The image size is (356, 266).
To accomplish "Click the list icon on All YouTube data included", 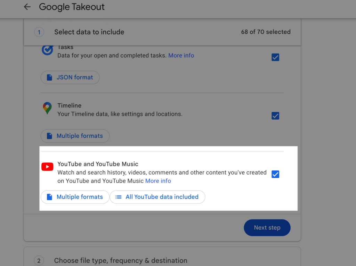I will pyautogui.click(x=118, y=197).
